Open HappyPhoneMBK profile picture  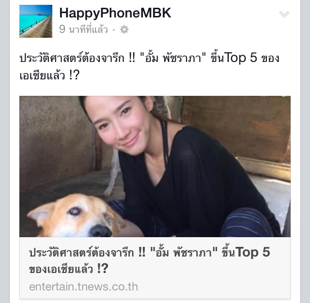point(36,21)
